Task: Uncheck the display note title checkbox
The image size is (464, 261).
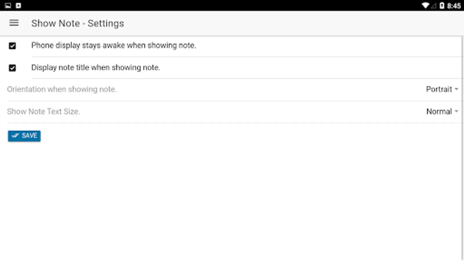Action: [12, 68]
